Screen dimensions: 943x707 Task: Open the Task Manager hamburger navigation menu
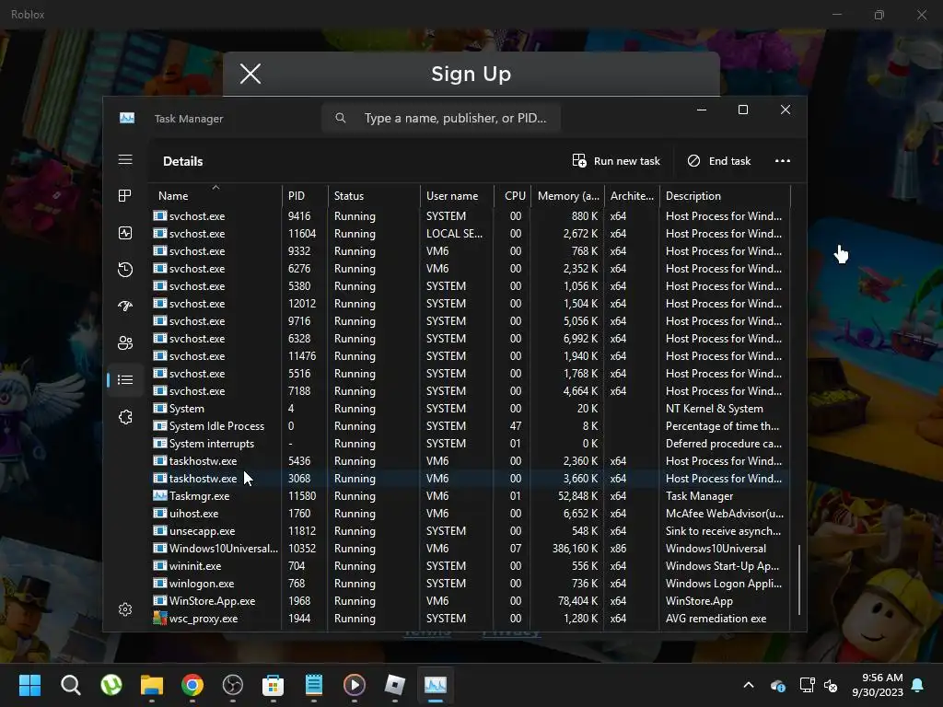pos(125,159)
